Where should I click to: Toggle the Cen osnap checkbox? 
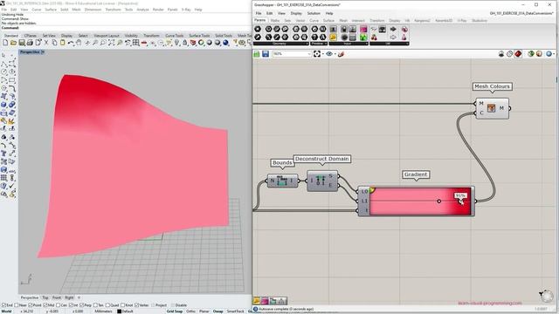59,305
